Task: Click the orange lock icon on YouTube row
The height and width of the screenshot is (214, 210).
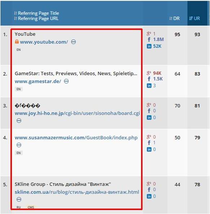Action: click(x=17, y=41)
